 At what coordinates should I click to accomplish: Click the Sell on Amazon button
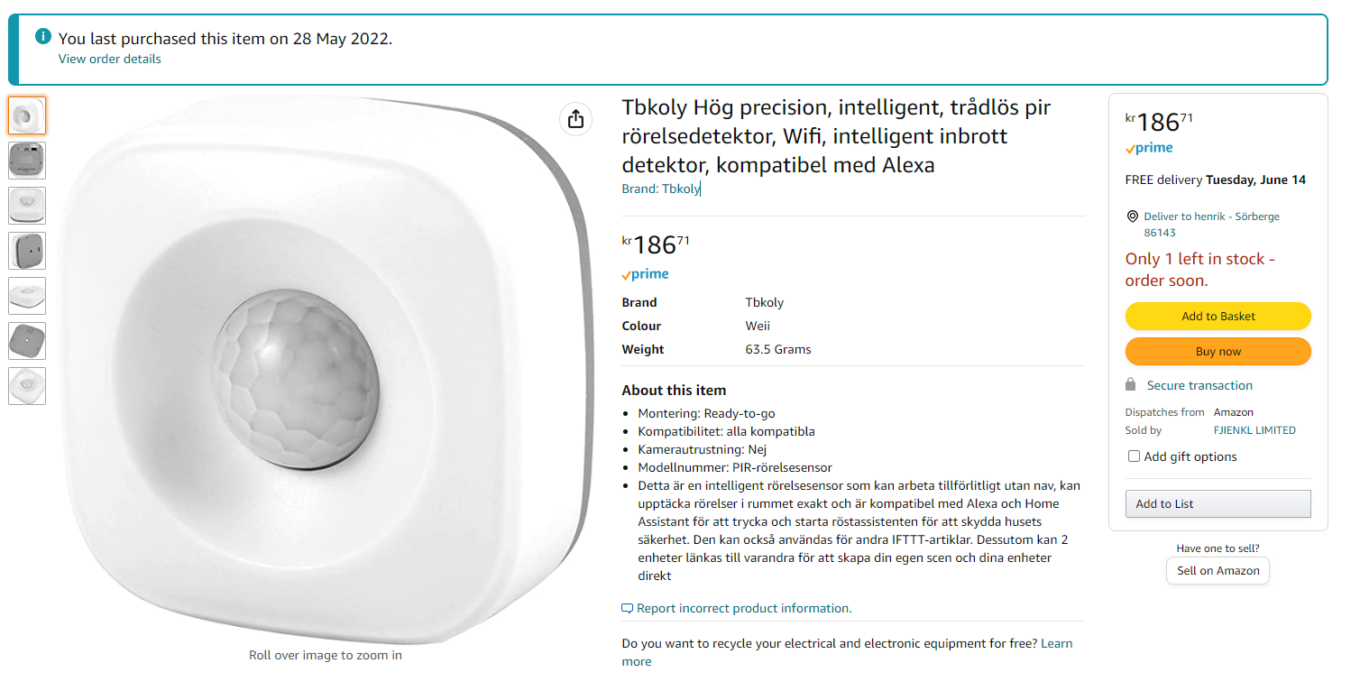[x=1218, y=571]
